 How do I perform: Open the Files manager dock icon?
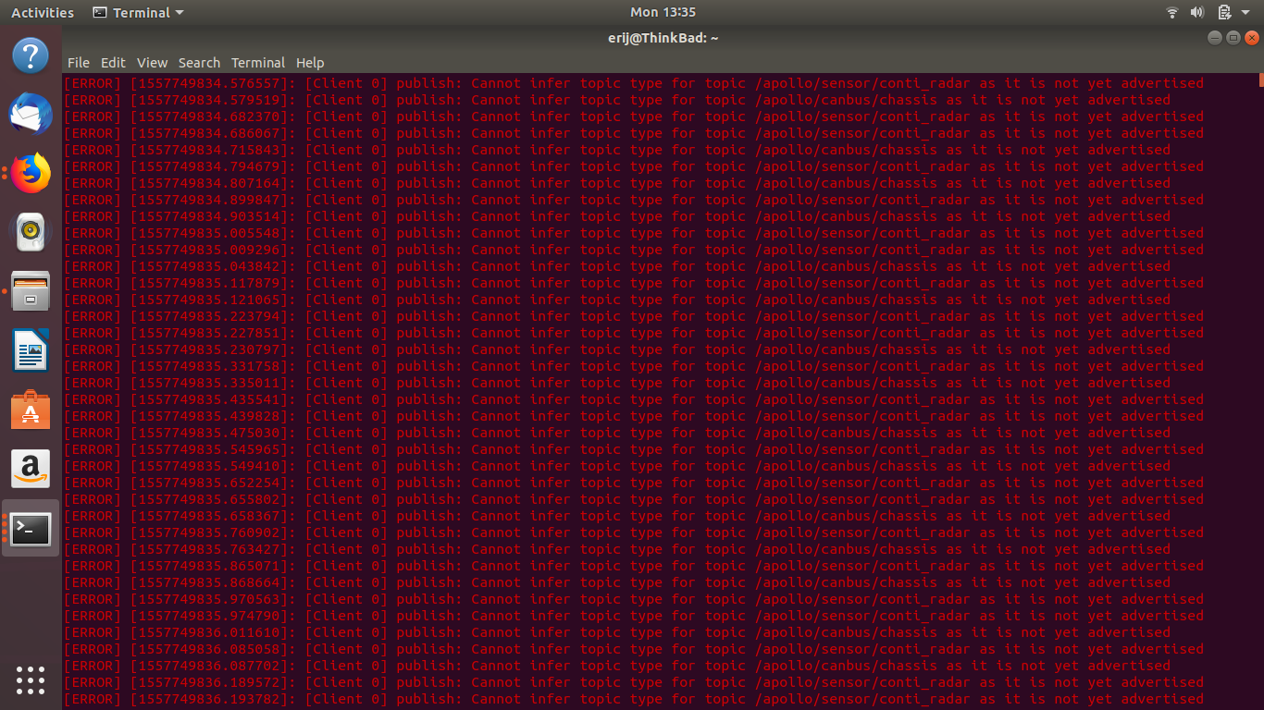click(x=31, y=291)
